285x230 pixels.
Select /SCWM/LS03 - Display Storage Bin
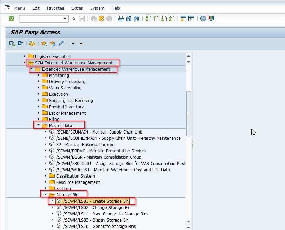click(96, 220)
